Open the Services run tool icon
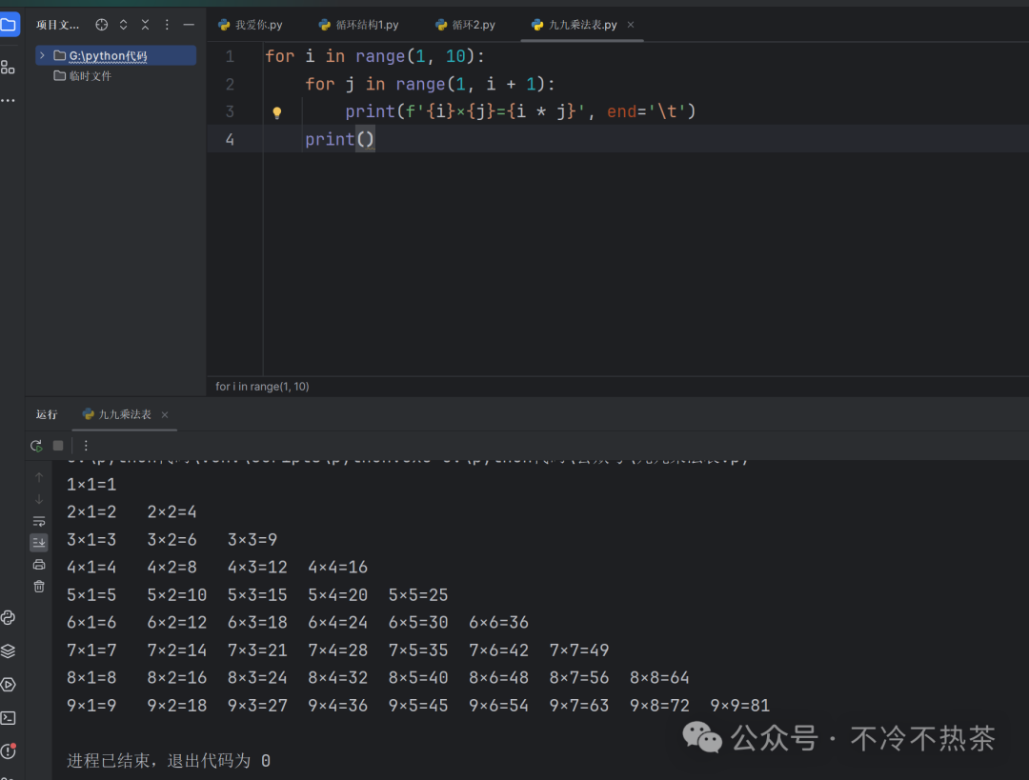 8,684
